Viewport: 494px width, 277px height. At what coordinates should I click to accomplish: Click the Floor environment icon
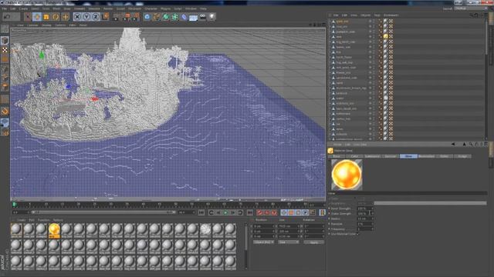(x=194, y=17)
